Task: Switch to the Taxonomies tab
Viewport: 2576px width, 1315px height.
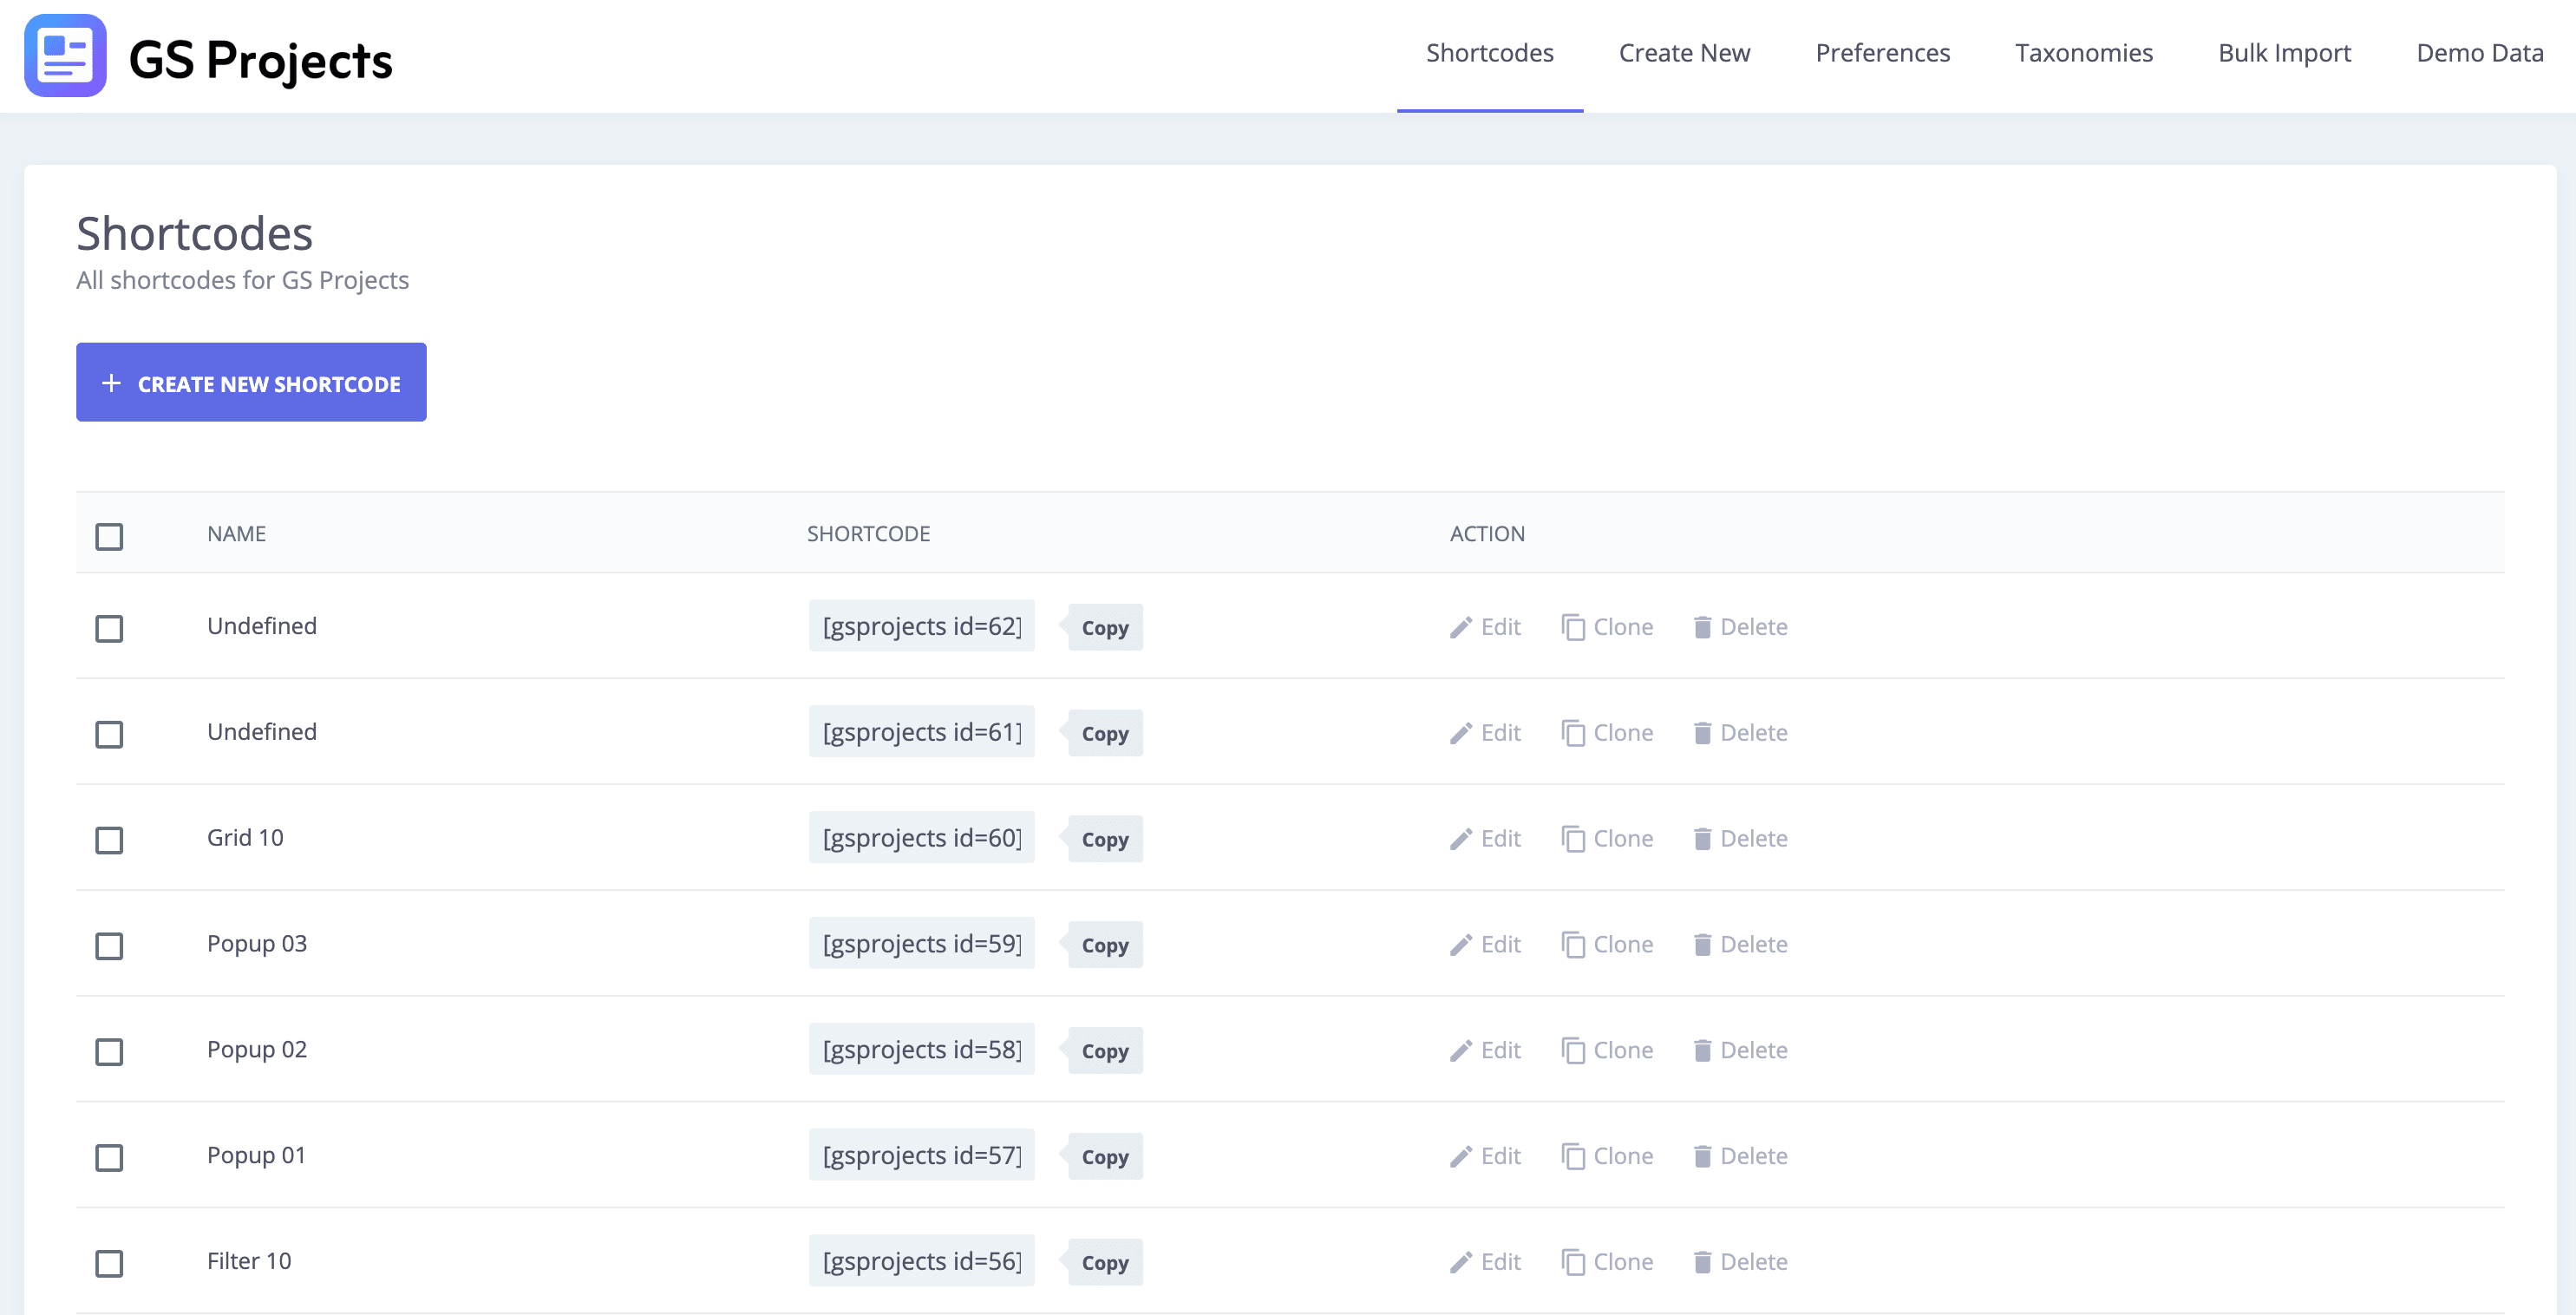Action: [x=2083, y=53]
